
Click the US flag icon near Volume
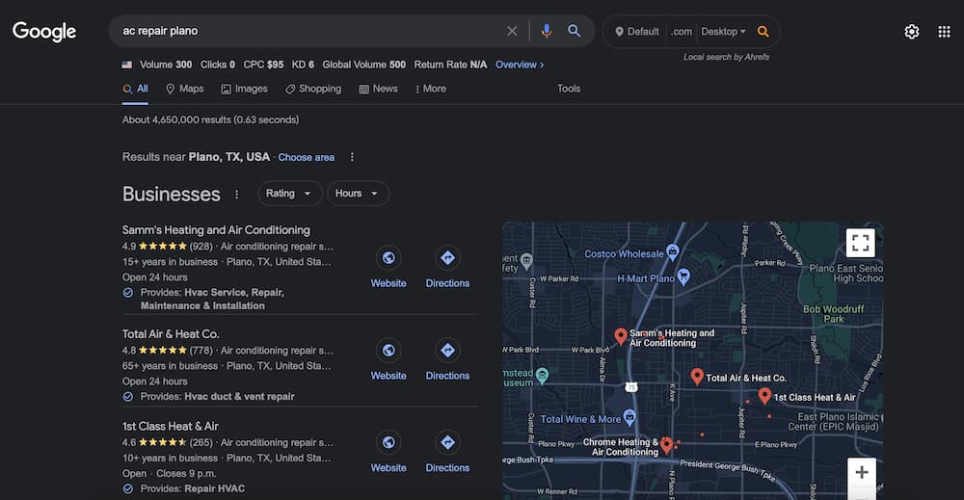127,65
